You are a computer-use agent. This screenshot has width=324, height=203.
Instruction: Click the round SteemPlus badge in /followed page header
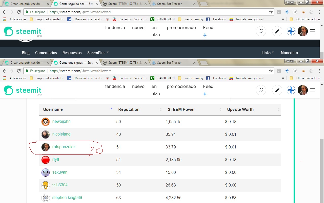coord(291,31)
